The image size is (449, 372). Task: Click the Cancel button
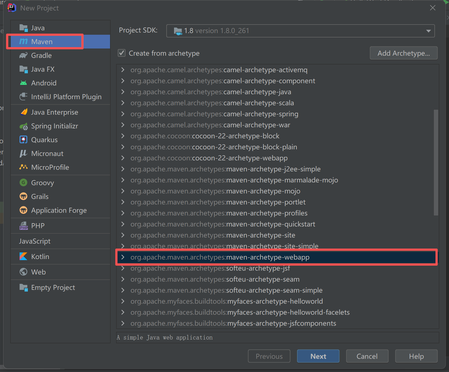tap(367, 356)
